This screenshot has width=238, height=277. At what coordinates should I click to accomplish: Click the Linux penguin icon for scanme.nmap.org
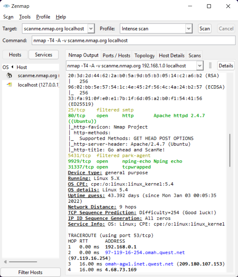click(10, 76)
